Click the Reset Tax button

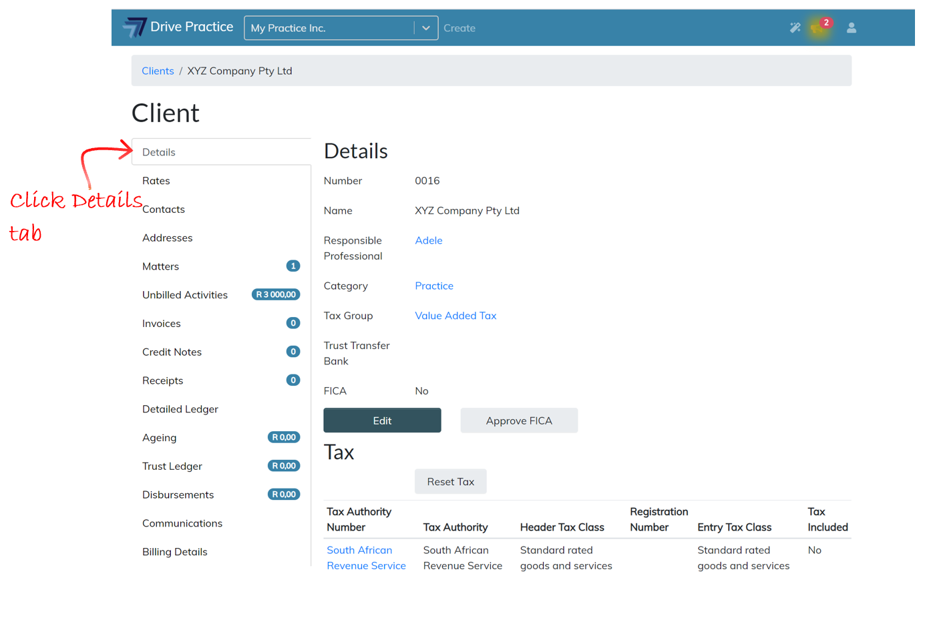point(450,482)
